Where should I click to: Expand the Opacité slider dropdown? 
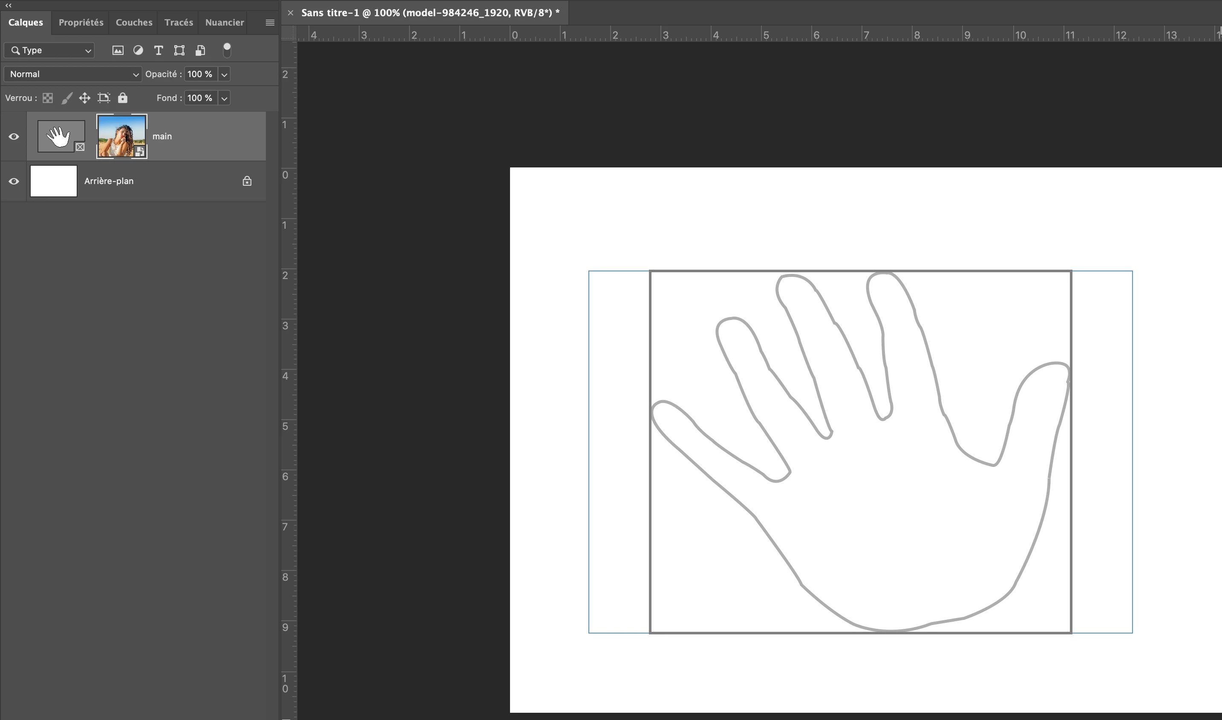(x=224, y=74)
